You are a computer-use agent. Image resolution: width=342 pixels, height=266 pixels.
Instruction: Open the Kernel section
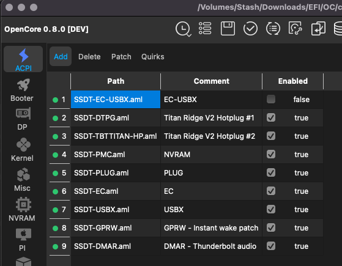click(x=23, y=150)
